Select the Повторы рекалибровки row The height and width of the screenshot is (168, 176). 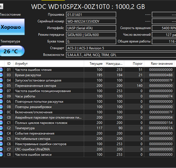coord(87,107)
